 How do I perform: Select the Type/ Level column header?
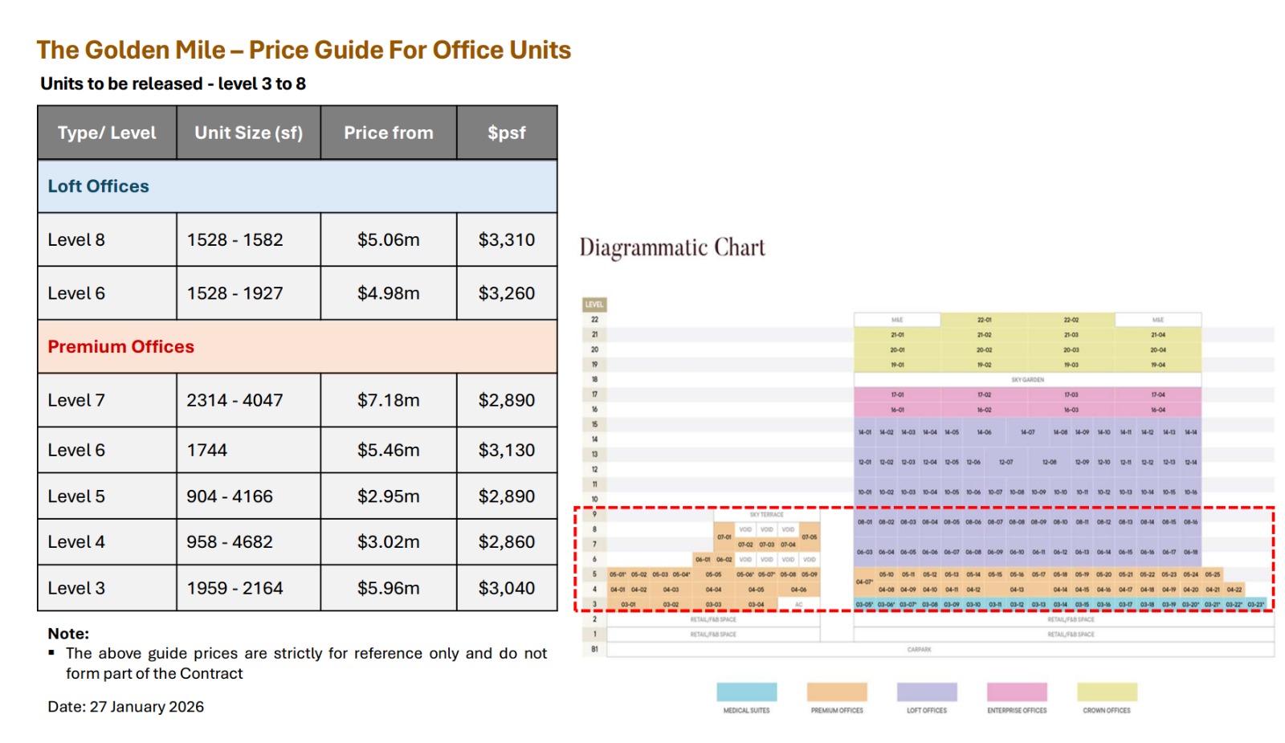click(x=107, y=133)
